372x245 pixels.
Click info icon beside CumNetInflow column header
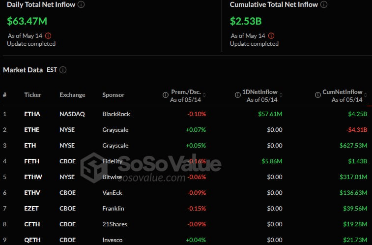[x=318, y=95]
